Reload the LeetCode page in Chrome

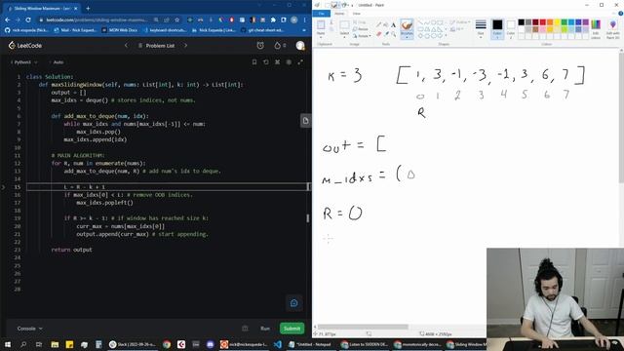(28, 19)
